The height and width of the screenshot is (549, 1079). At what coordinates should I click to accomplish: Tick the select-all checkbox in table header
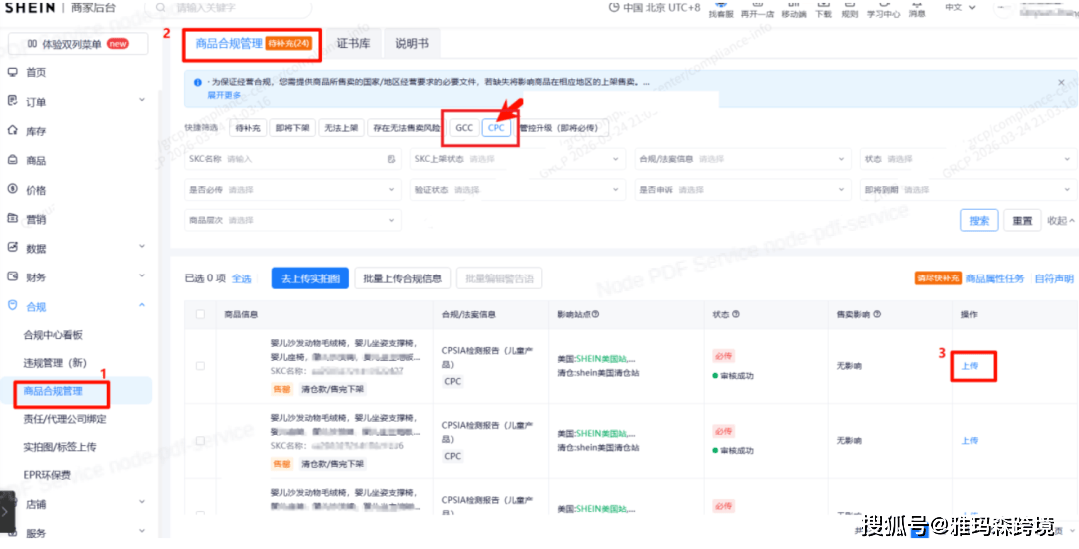pos(200,314)
